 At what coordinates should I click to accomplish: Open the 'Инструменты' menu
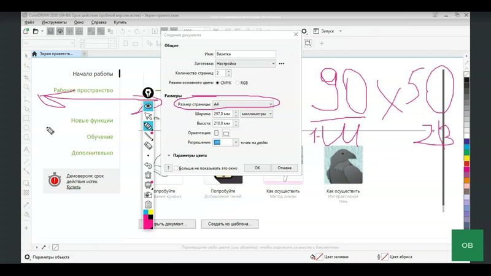click(55, 22)
